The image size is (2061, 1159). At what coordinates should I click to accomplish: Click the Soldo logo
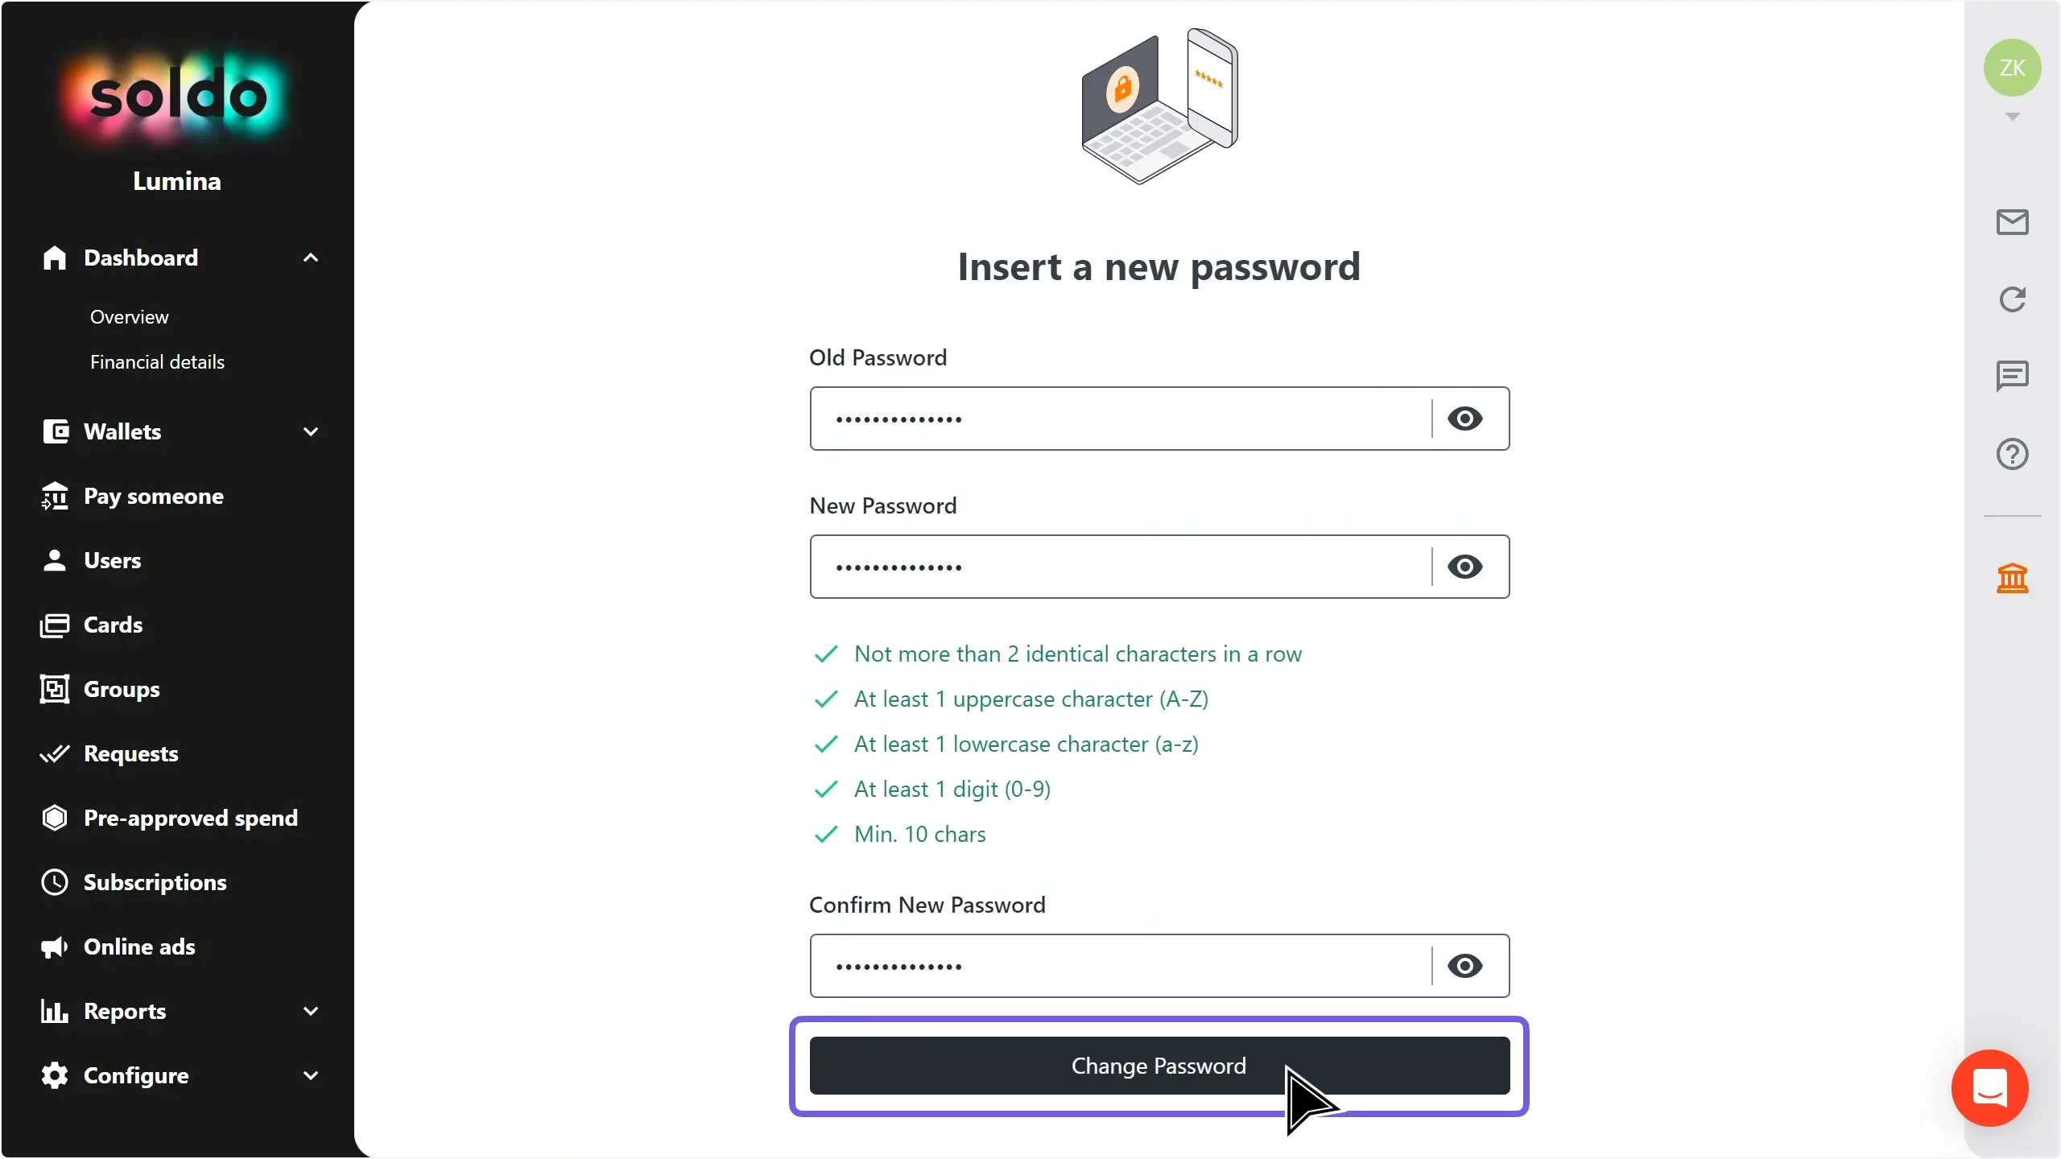click(177, 97)
